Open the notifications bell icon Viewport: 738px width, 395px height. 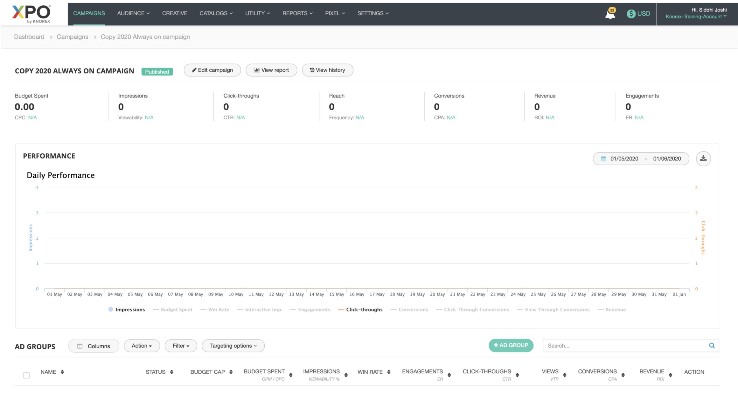[x=610, y=14]
